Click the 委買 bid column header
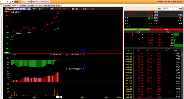 pos(139,32)
